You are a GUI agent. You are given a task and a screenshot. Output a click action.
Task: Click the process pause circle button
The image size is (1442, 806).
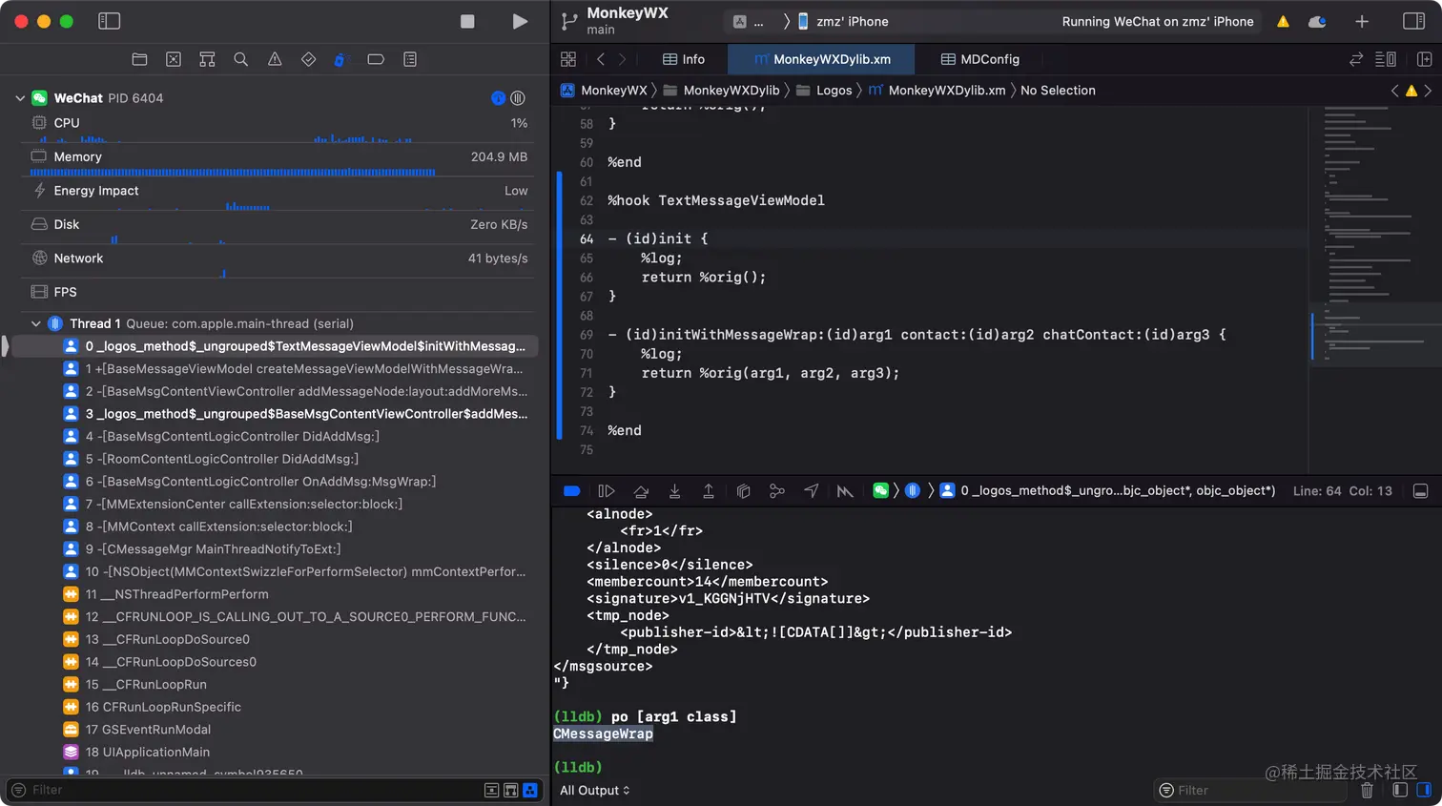coord(518,98)
